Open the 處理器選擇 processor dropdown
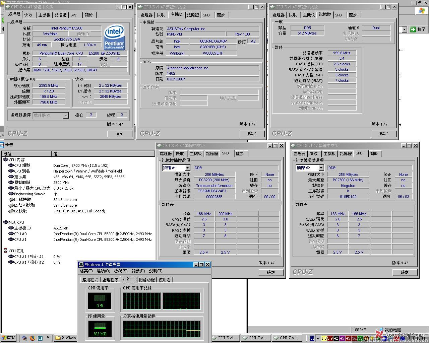The image size is (429, 343). [x=66, y=116]
